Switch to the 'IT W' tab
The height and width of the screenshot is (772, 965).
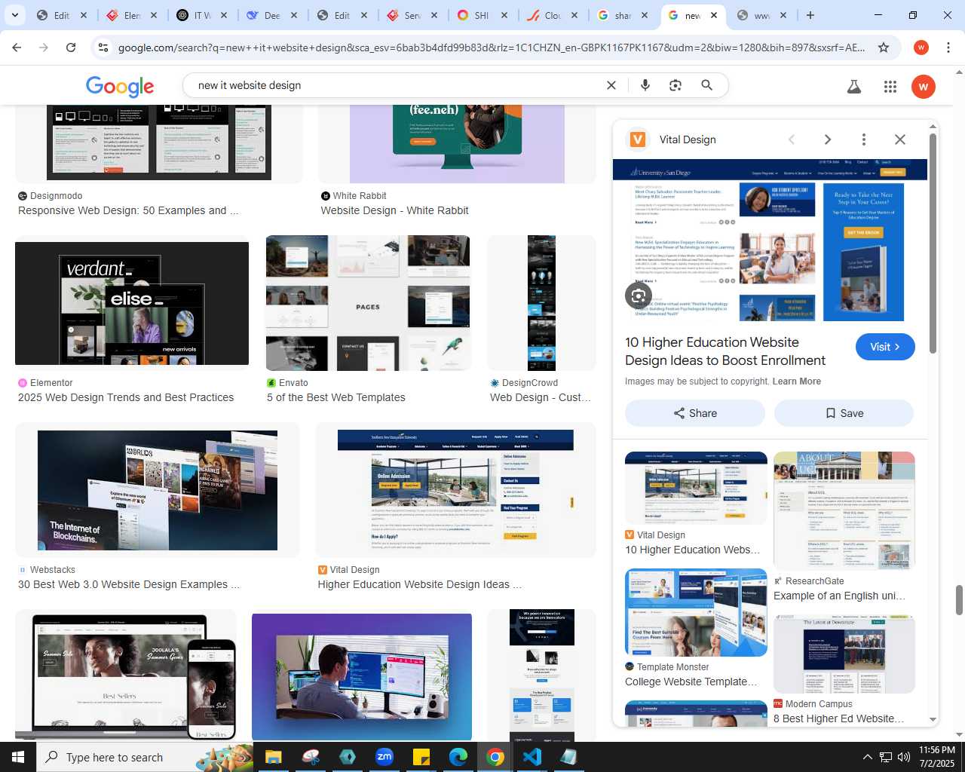pyautogui.click(x=202, y=15)
